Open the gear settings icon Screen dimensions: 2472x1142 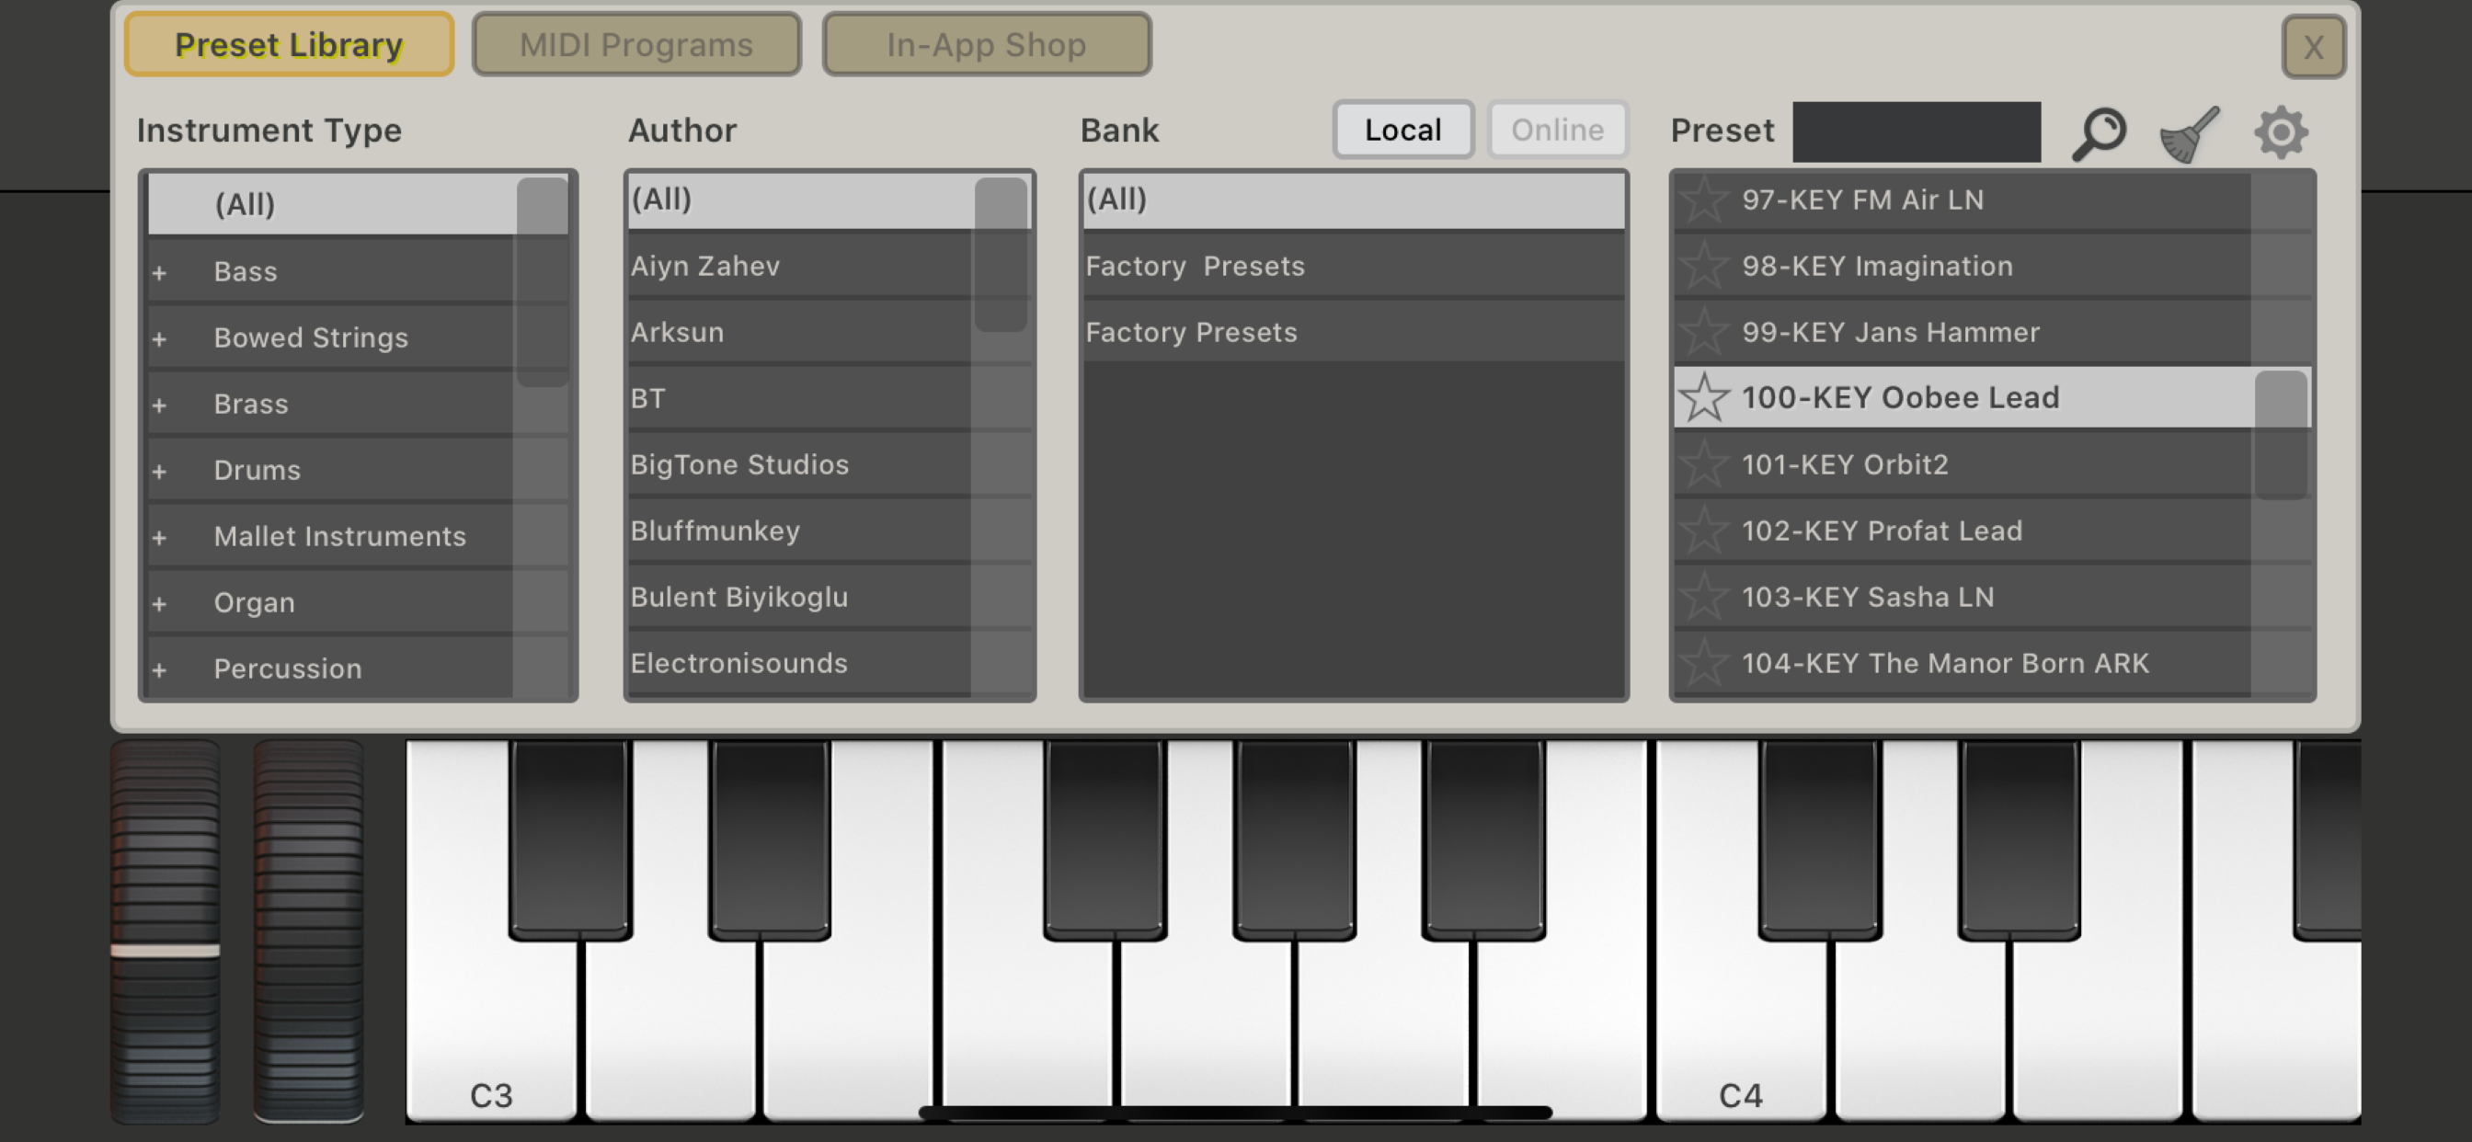[2280, 132]
